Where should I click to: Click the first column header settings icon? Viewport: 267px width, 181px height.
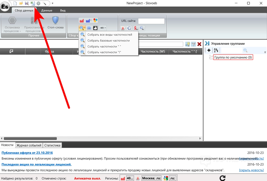point(11,51)
